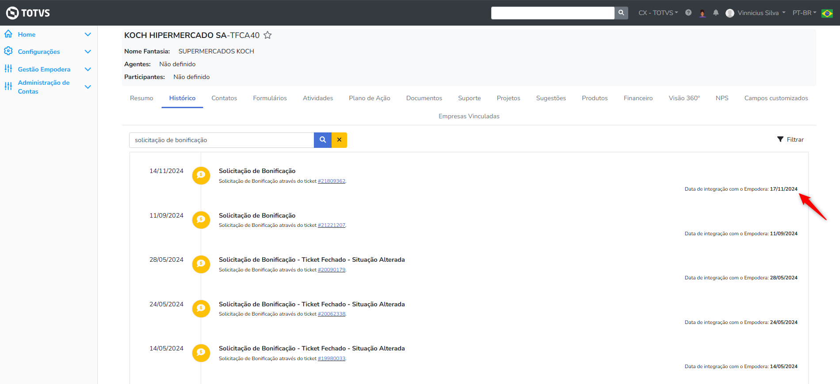Viewport: 840px width, 384px height.
Task: Click the Gestão Empodera sliders icon
Action: (8, 68)
